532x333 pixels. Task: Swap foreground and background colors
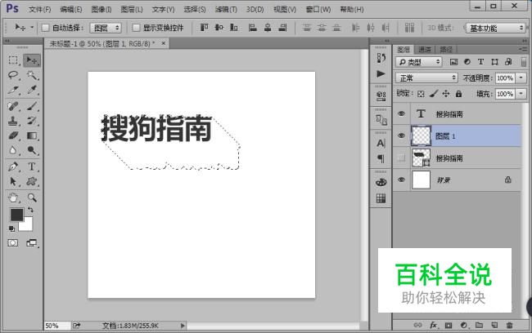coord(30,210)
